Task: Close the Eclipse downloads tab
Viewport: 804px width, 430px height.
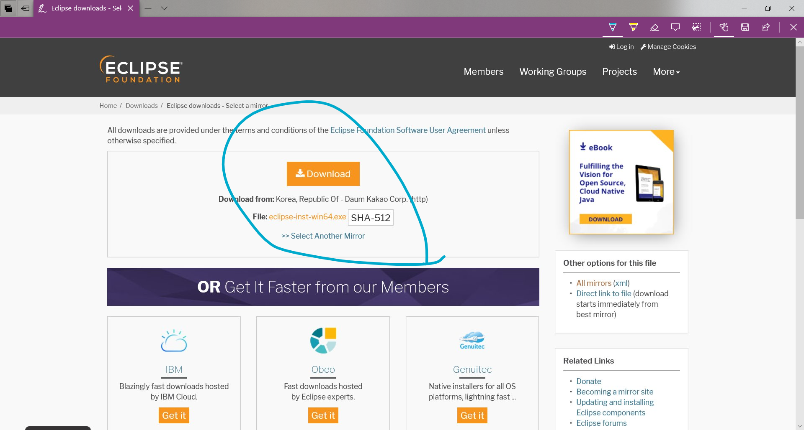Action: pyautogui.click(x=131, y=8)
